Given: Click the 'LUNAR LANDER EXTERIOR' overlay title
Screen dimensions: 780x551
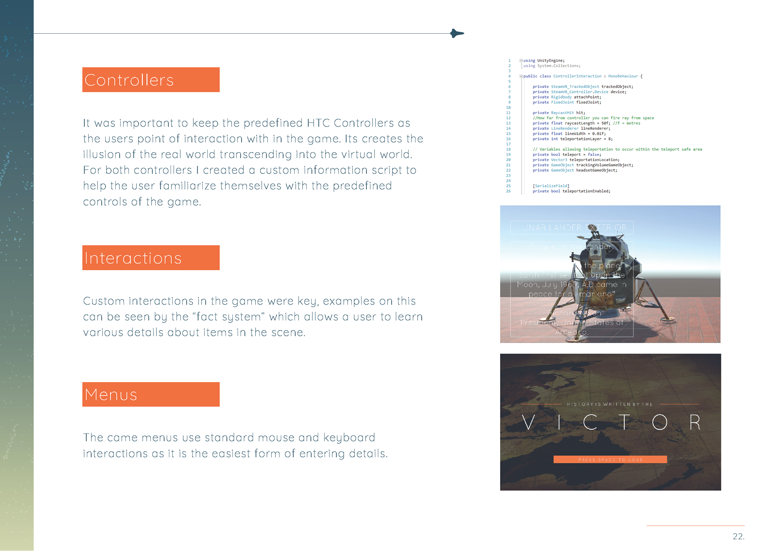Looking at the screenshot, I should coord(572,228).
